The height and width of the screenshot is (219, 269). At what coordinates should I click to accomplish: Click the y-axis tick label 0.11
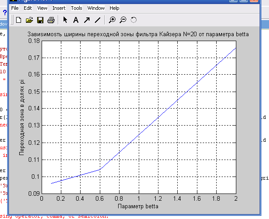(x=34, y=160)
